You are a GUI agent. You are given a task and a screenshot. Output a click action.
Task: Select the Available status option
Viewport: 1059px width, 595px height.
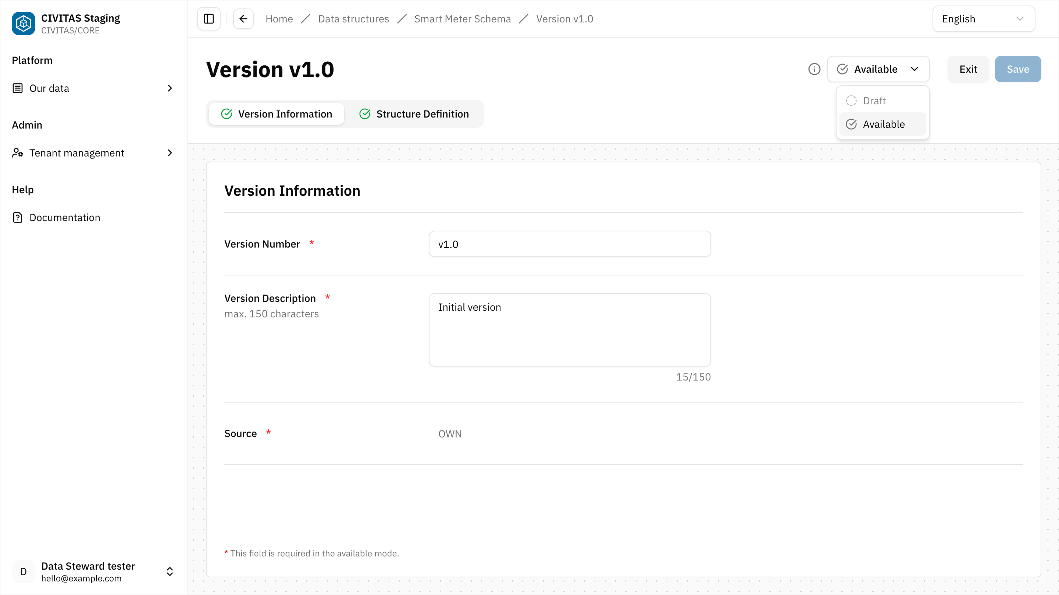(882, 124)
